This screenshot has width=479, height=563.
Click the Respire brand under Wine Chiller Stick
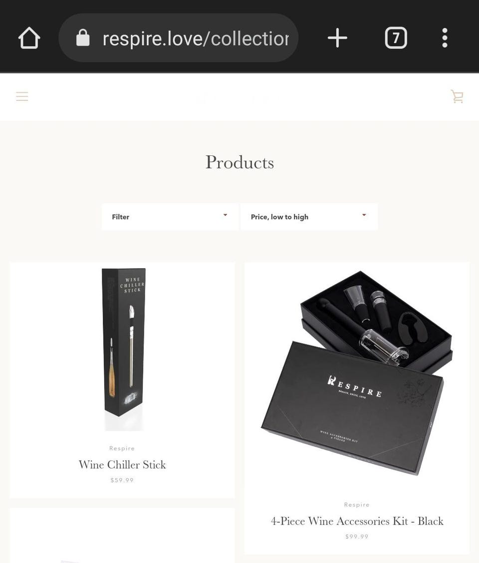pos(122,448)
